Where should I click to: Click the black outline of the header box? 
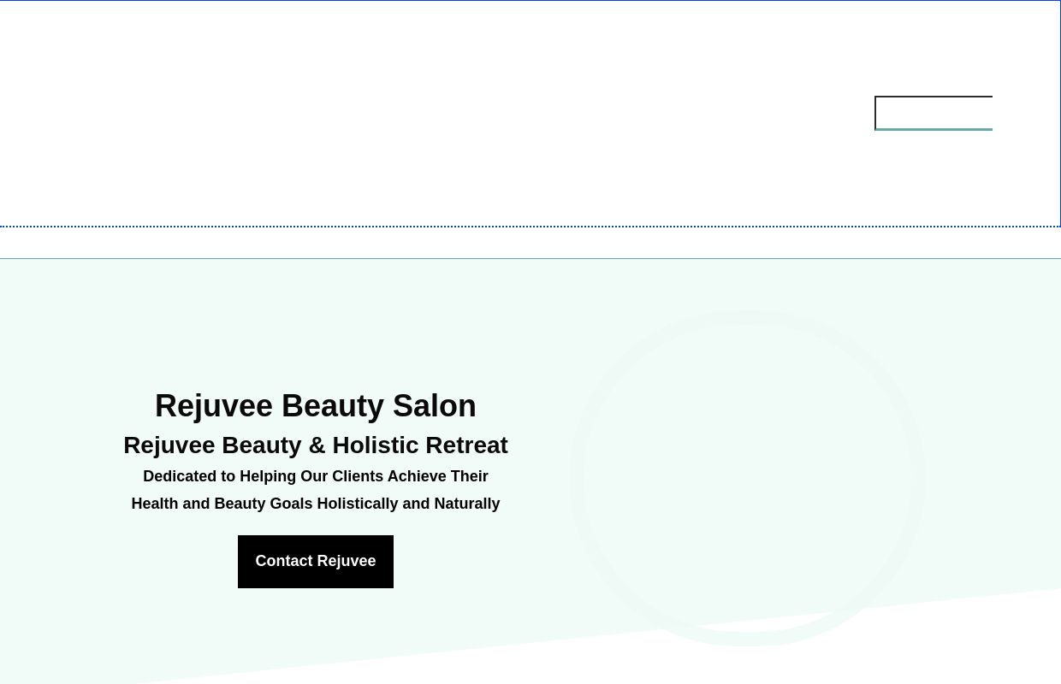coord(934,97)
